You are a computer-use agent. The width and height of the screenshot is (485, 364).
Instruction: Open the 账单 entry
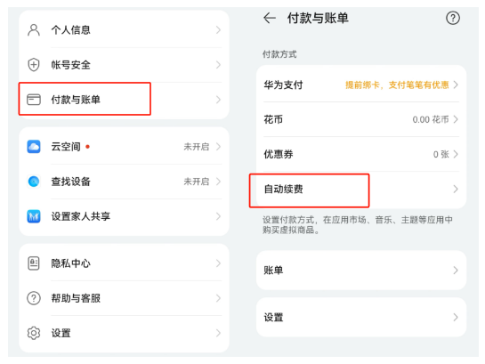[x=361, y=271]
